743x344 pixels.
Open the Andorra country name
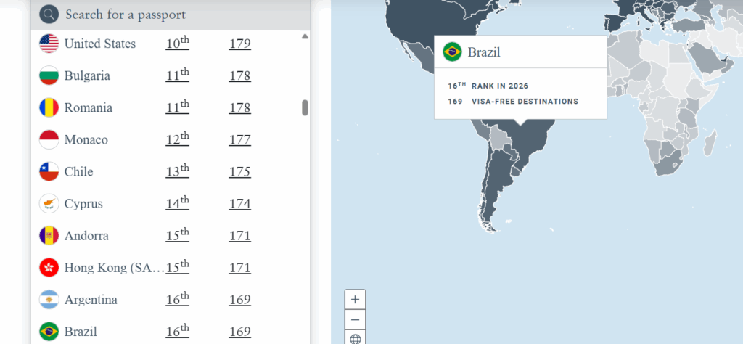coord(87,235)
